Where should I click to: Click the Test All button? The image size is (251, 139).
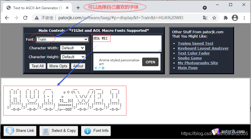click(x=38, y=66)
